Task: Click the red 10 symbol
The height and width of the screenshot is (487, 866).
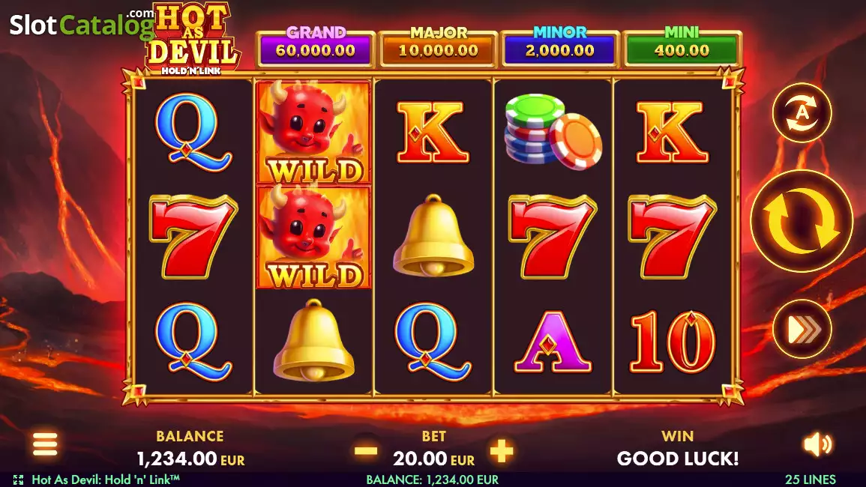Action: click(x=673, y=342)
